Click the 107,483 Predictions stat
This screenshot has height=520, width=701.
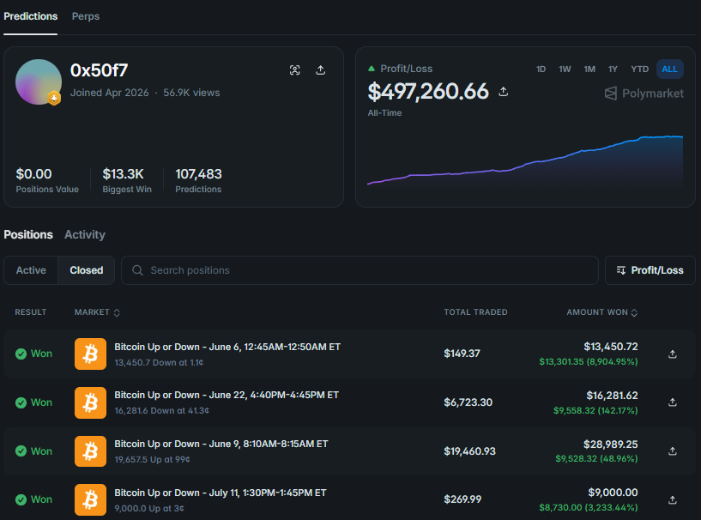click(x=198, y=180)
